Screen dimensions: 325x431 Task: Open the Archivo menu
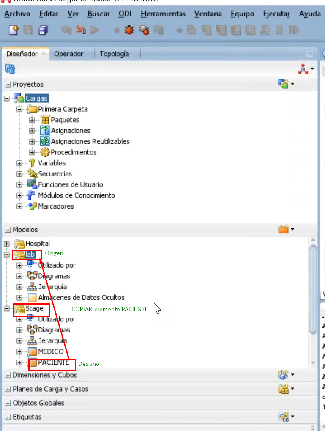pyautogui.click(x=17, y=14)
